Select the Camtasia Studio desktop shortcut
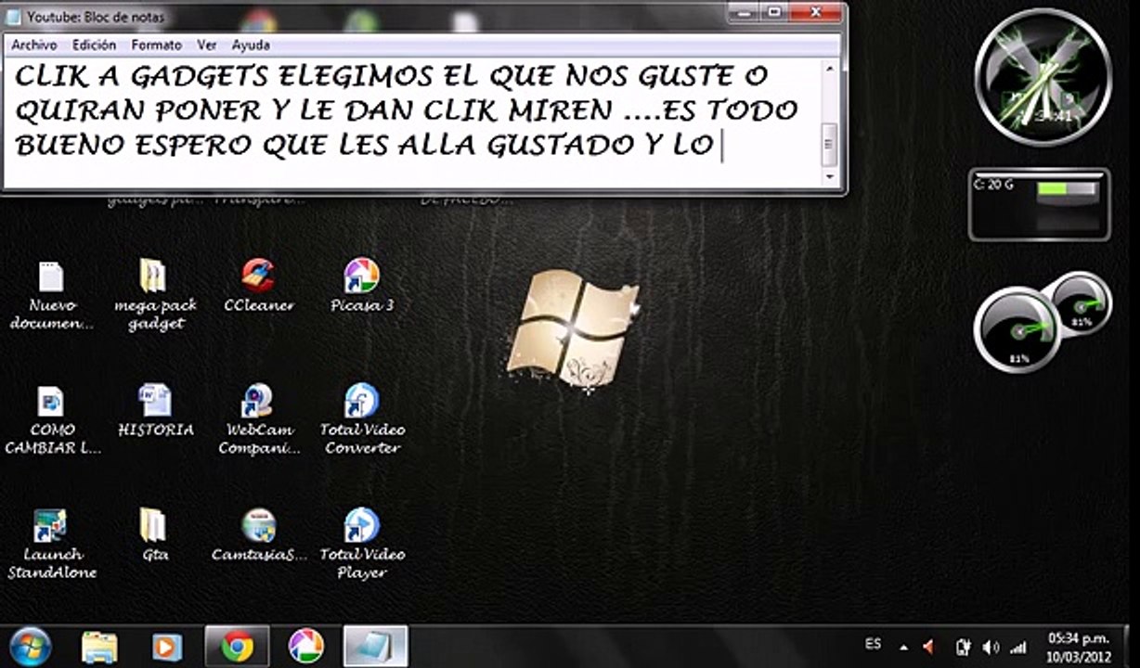 point(259,535)
